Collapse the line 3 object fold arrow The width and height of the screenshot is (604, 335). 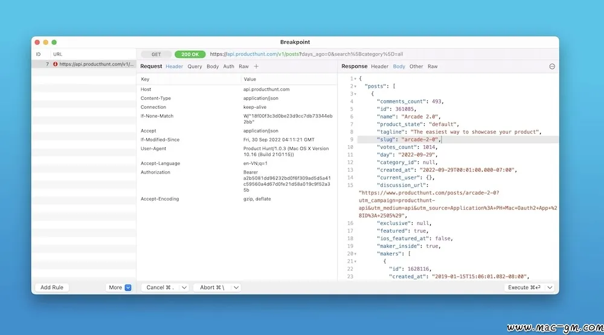click(x=355, y=94)
